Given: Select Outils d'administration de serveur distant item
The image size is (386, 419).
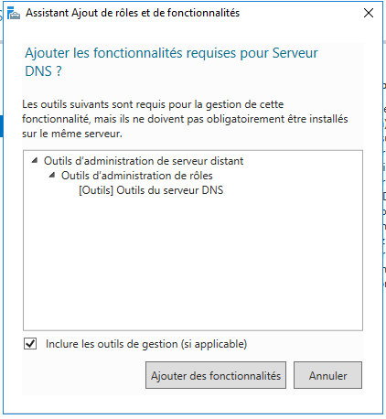Looking at the screenshot, I should coord(144,161).
